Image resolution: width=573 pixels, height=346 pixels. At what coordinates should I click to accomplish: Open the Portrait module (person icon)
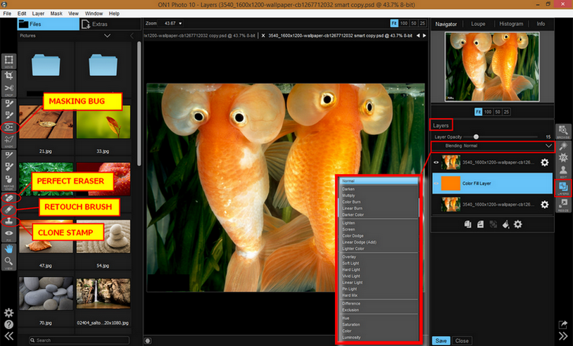coord(563,170)
